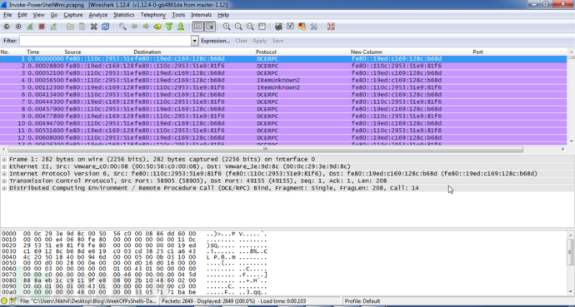575x307 pixels.
Task: Toggle packet list colorizing
Action: pos(198,27)
